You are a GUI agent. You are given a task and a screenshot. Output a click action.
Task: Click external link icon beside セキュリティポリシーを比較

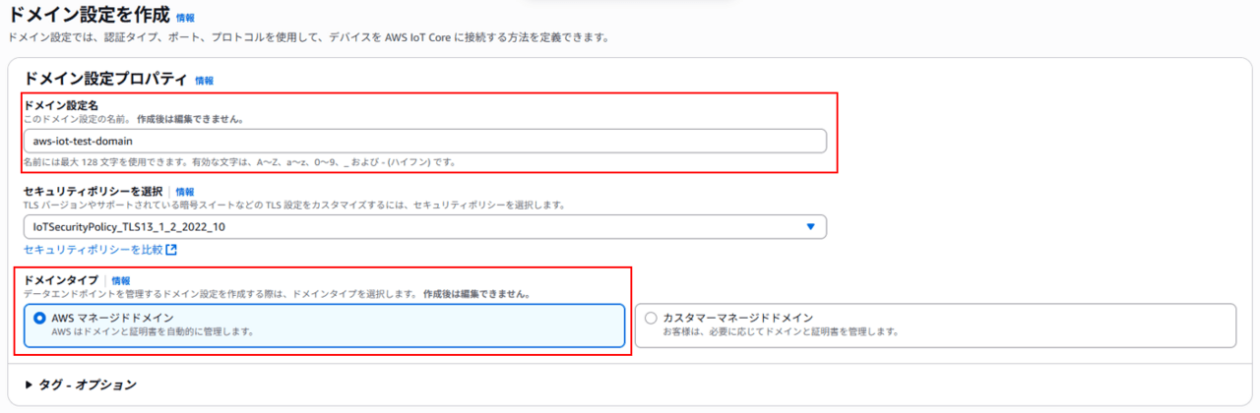171,251
